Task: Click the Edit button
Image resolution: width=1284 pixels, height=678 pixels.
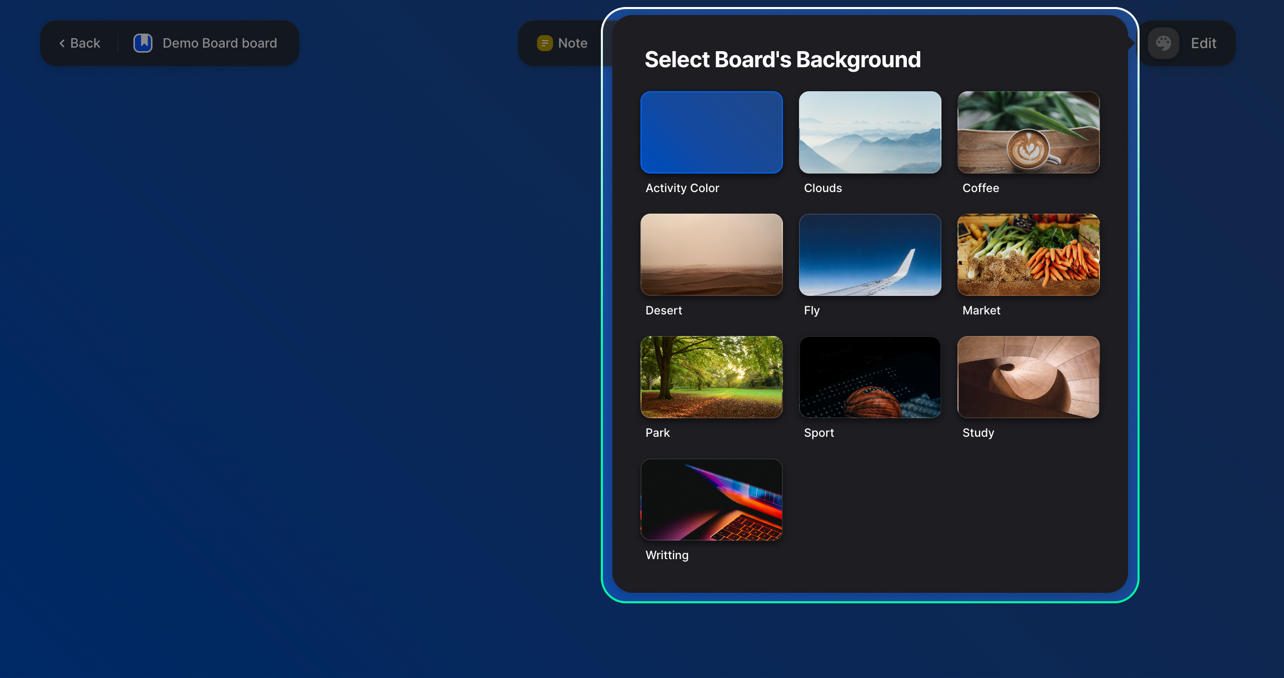Action: click(x=1203, y=43)
